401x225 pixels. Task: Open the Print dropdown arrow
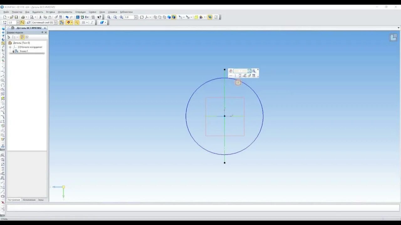pyautogui.click(x=26, y=17)
